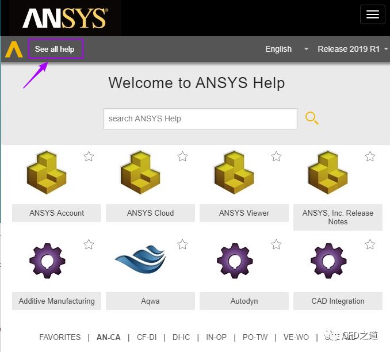390x352 pixels.
Task: Open the Aqwa wave icon
Action: pyautogui.click(x=140, y=259)
